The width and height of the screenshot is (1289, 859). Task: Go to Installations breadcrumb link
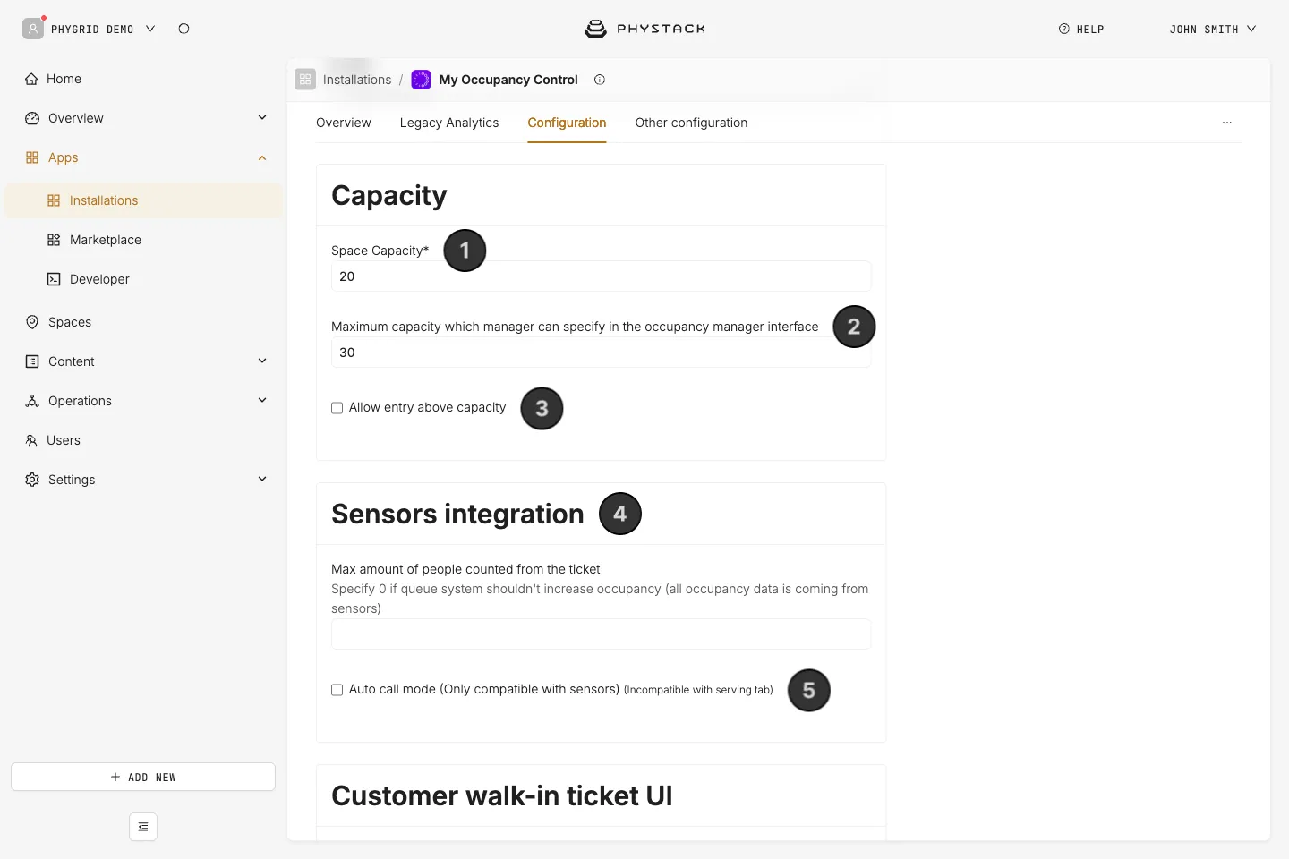pyautogui.click(x=357, y=80)
